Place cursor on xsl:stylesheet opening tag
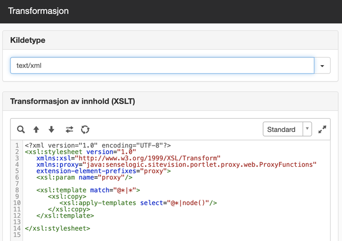Screen dimensions: 342x241 click(54, 152)
